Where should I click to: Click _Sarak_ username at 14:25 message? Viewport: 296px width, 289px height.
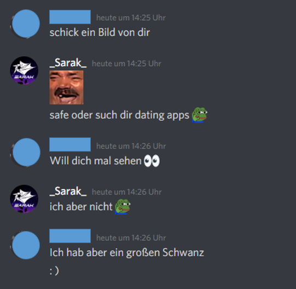click(68, 63)
